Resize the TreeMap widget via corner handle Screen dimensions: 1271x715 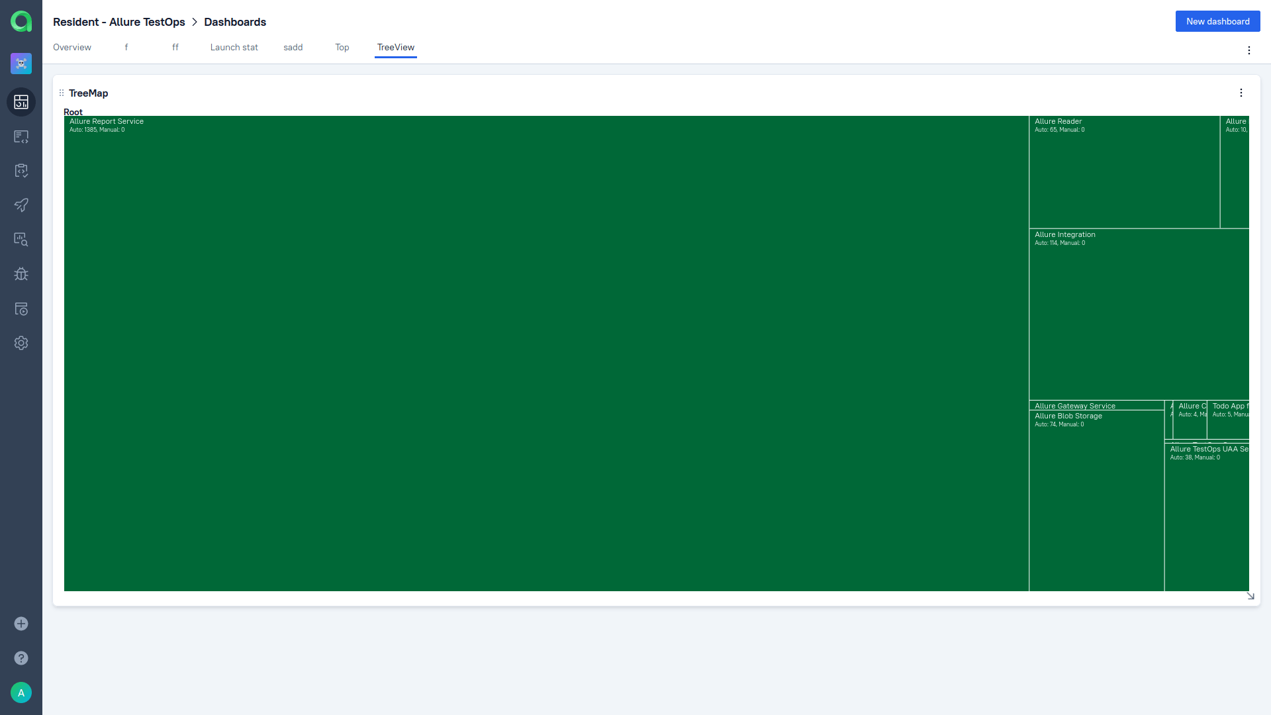tap(1251, 596)
